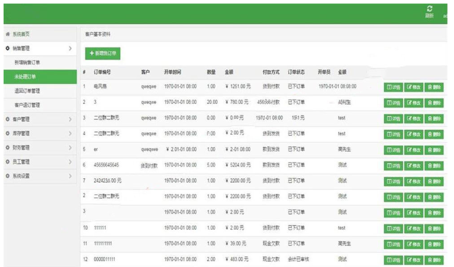The image size is (454, 267).
Task: Select 退回订单管理 in the sidebar
Action: pos(27,91)
